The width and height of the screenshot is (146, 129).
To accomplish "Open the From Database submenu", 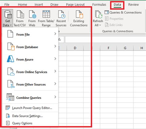I will [30, 47].
